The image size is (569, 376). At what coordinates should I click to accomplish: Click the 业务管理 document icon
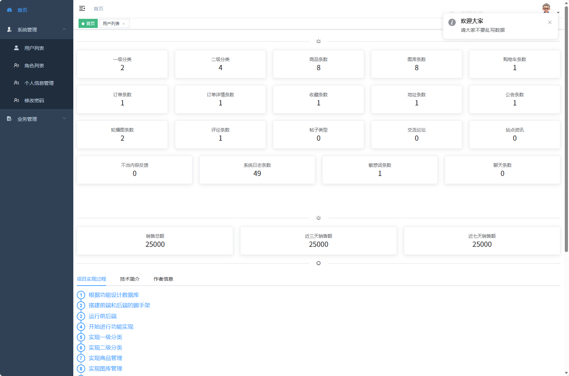click(9, 119)
